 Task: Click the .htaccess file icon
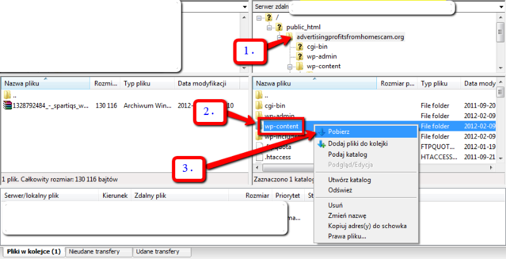pyautogui.click(x=261, y=158)
